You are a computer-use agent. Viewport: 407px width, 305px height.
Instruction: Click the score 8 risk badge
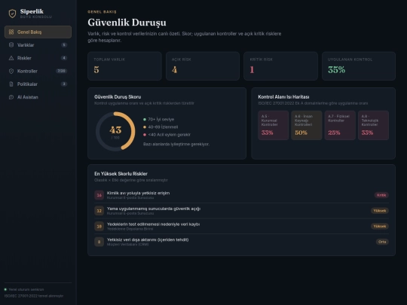[99, 242]
